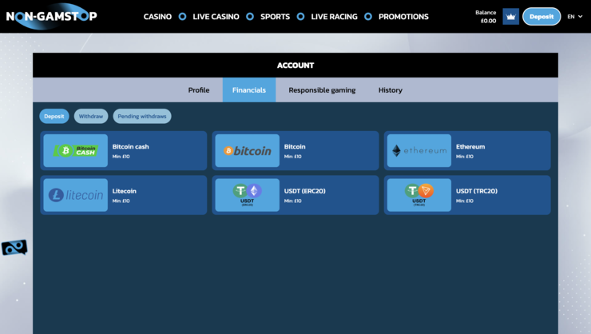Select the Financials tab
This screenshot has height=334, width=591.
249,90
